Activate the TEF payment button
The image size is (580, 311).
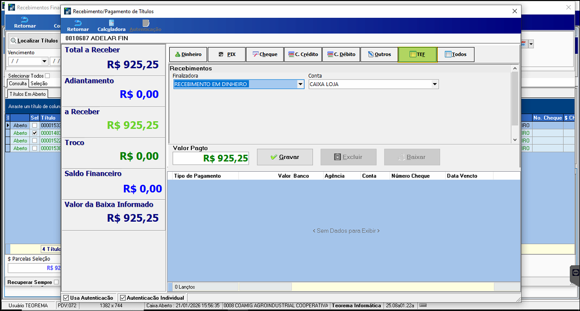(x=417, y=55)
